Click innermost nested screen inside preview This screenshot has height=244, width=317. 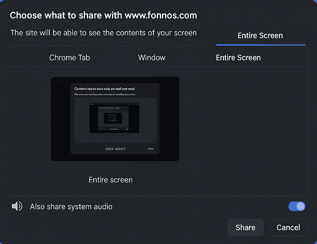click(113, 118)
